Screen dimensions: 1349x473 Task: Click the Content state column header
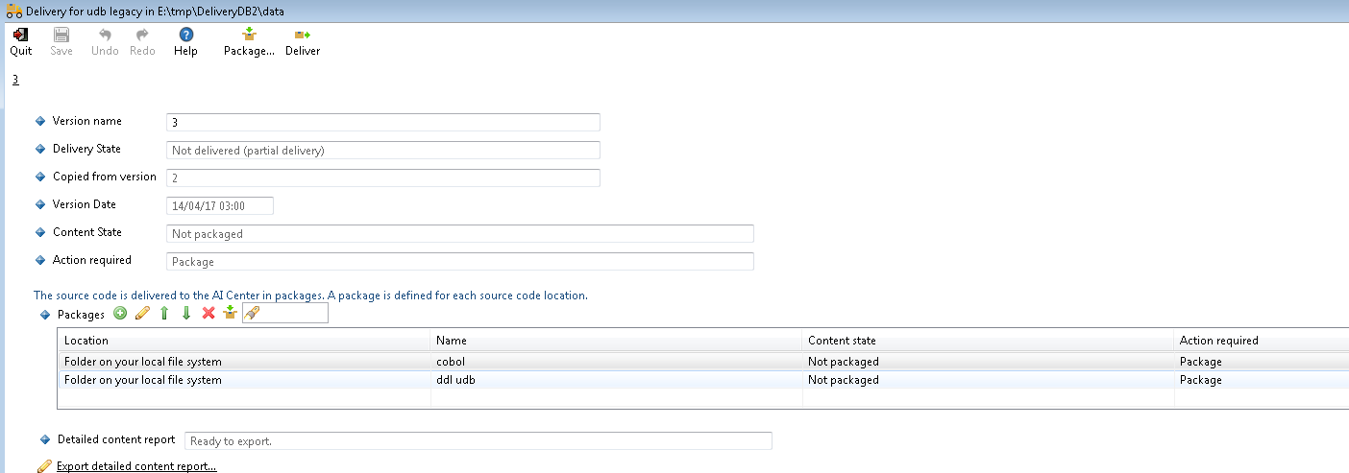click(x=988, y=341)
